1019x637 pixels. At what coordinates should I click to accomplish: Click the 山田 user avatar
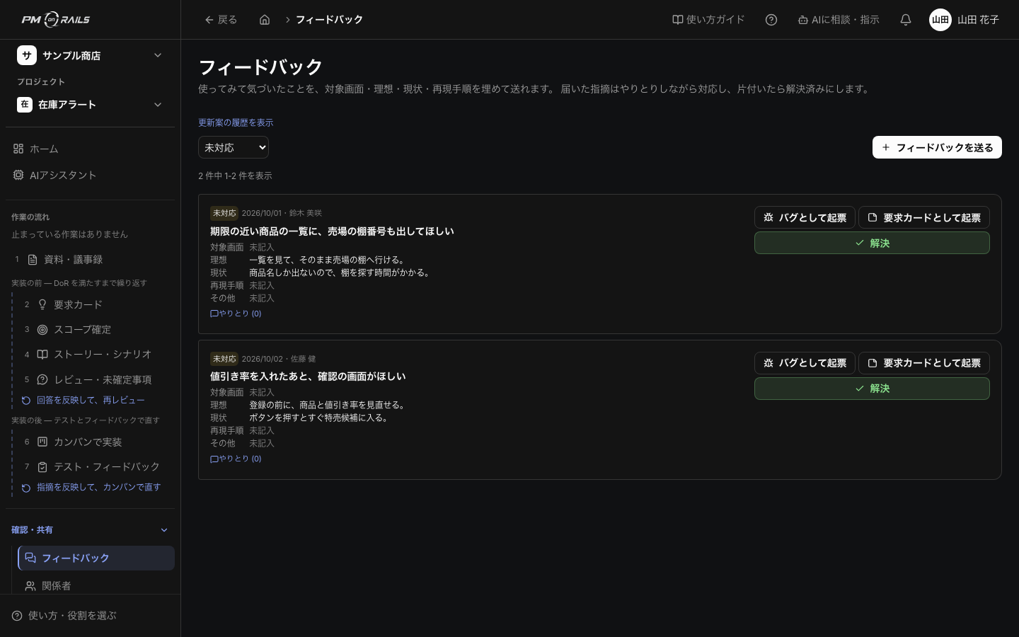940,20
